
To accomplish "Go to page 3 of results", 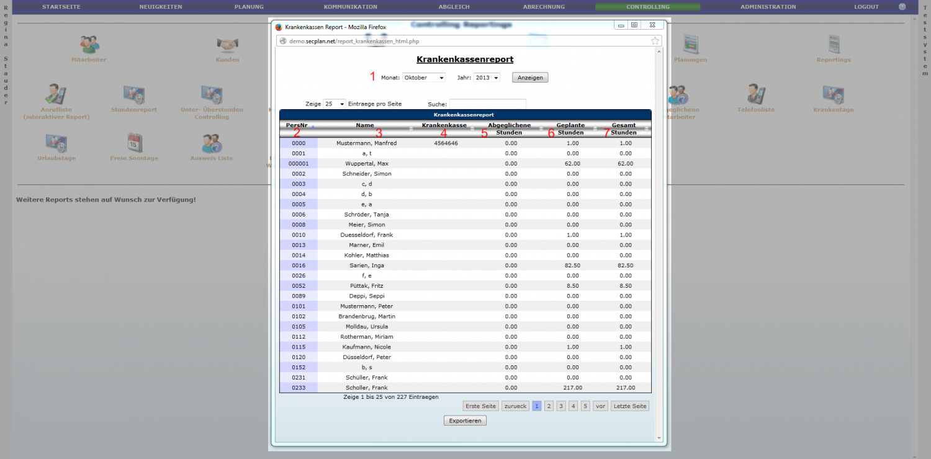I will pos(561,406).
